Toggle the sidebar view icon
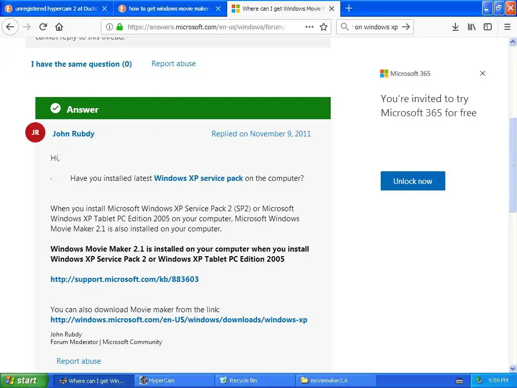This screenshot has width=517, height=388. [x=488, y=27]
